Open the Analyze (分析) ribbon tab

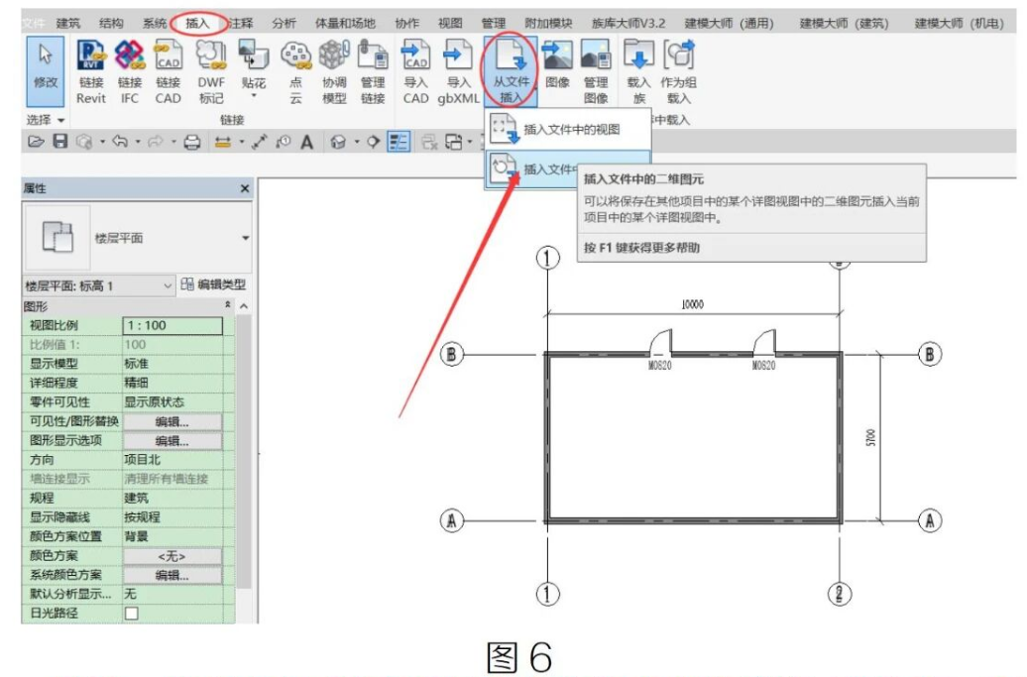point(284,23)
